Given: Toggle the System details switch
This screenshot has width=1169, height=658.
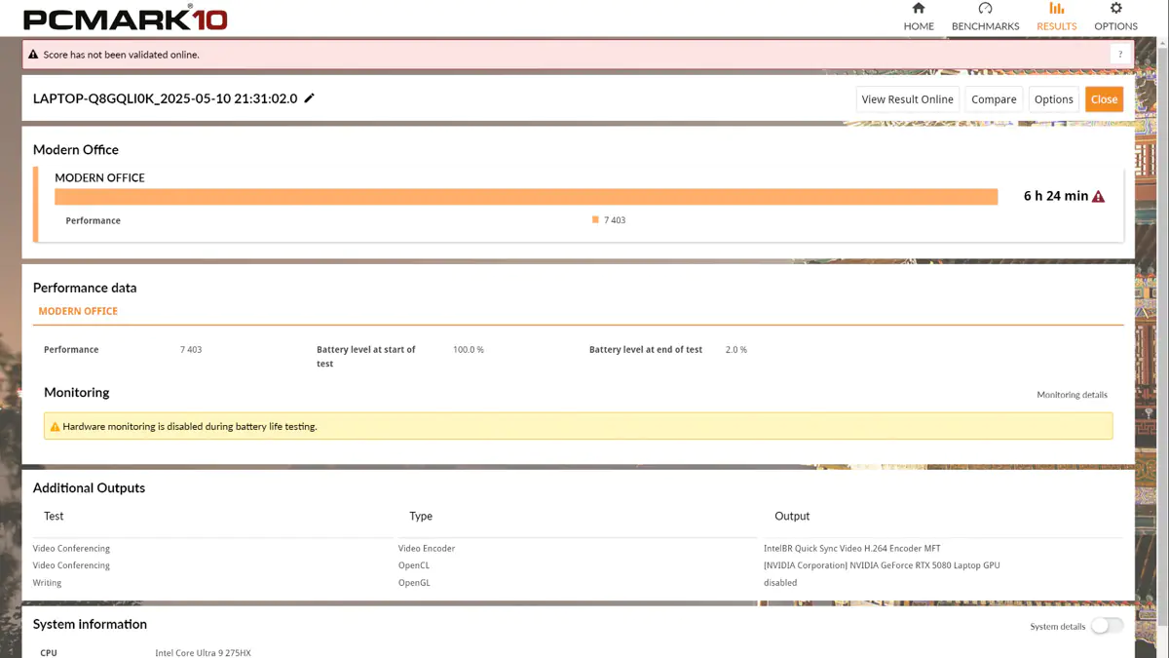Looking at the screenshot, I should pos(1107,626).
